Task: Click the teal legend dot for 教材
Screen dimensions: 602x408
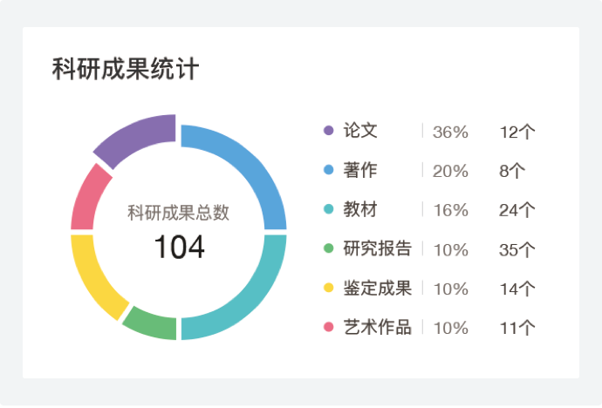Action: [x=329, y=209]
